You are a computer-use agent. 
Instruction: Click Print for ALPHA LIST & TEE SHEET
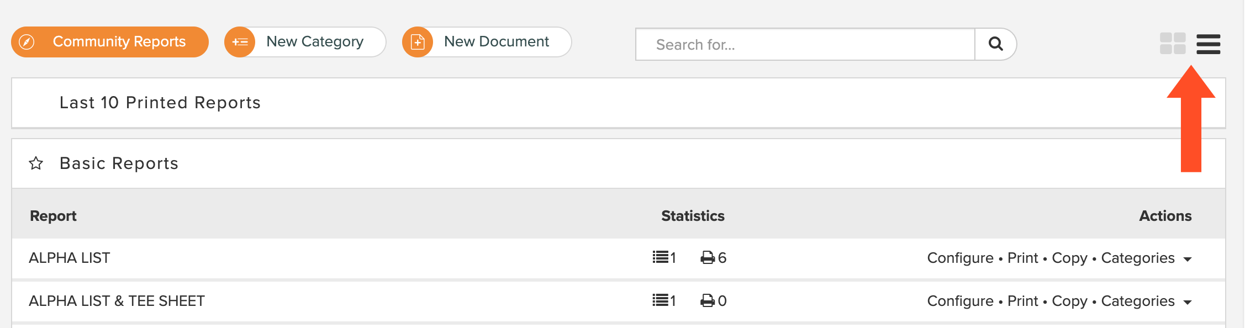1022,301
